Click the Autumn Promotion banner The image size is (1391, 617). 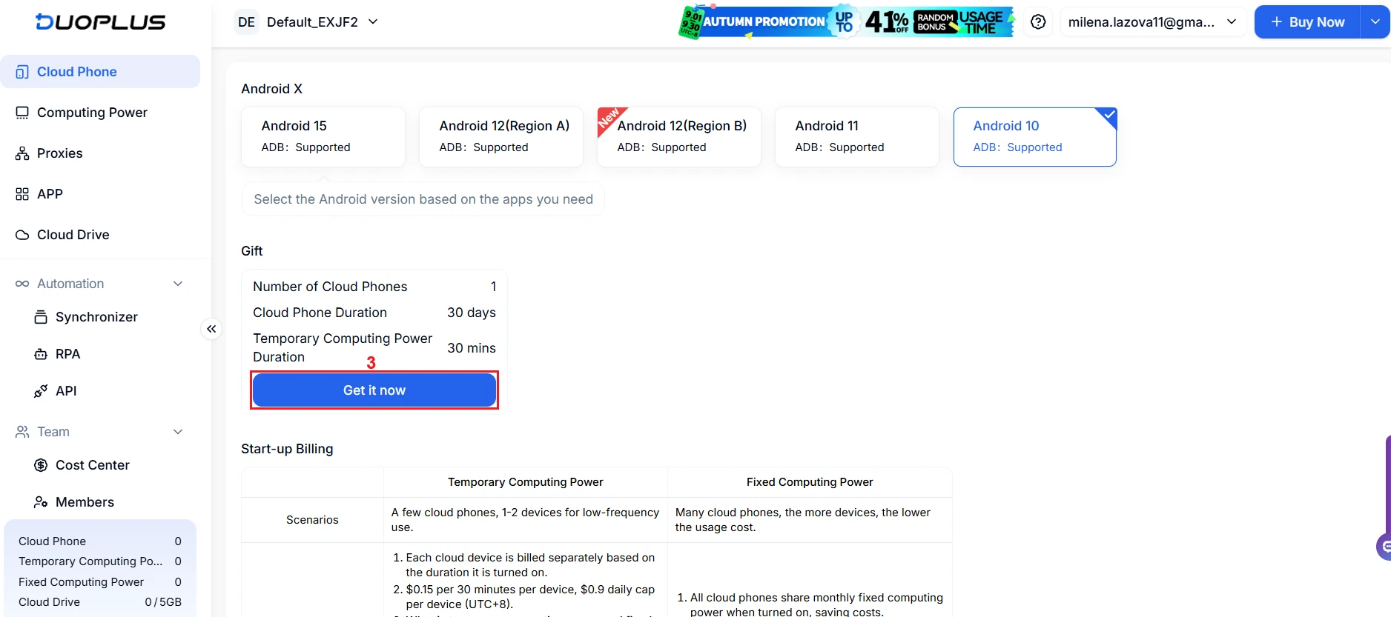click(x=846, y=22)
